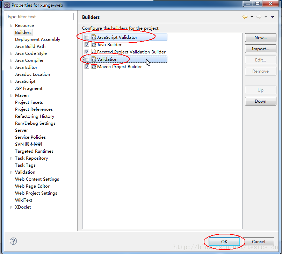
Task: Select the Maven Project Builder row
Action: (x=120, y=67)
